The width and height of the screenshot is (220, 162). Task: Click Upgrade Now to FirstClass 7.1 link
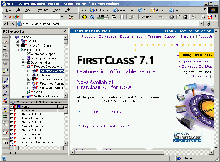coord(106,126)
